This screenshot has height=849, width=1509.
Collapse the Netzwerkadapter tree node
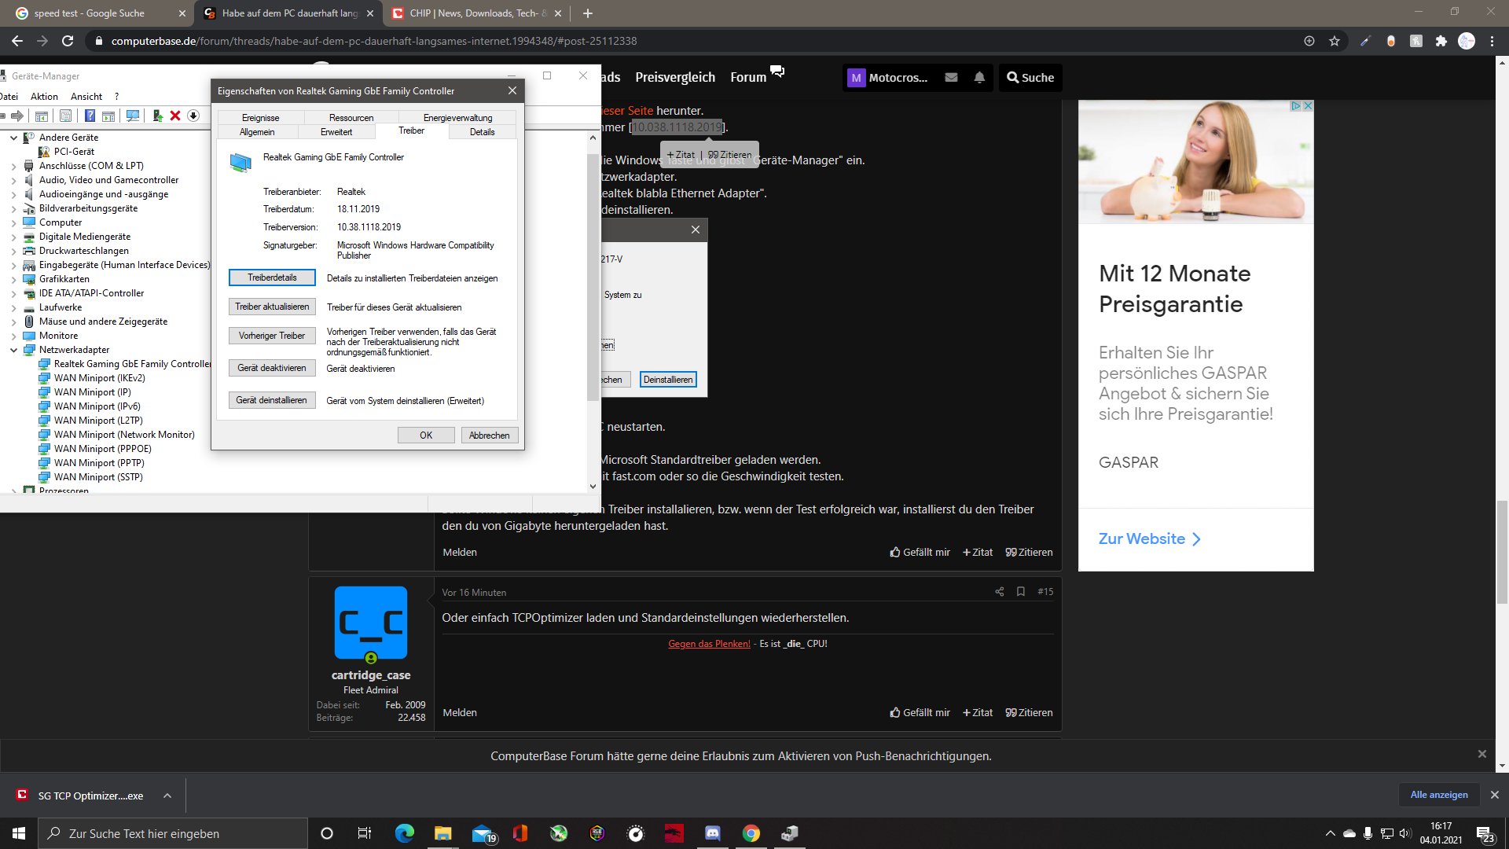[x=13, y=351]
